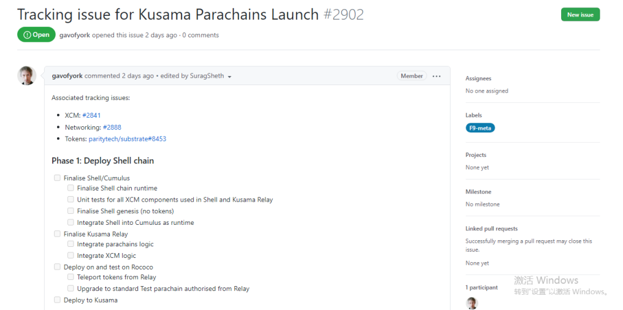Expand the edited by SuragSheth dropdown arrow
Viewport: 623px width, 310px height.
click(229, 77)
